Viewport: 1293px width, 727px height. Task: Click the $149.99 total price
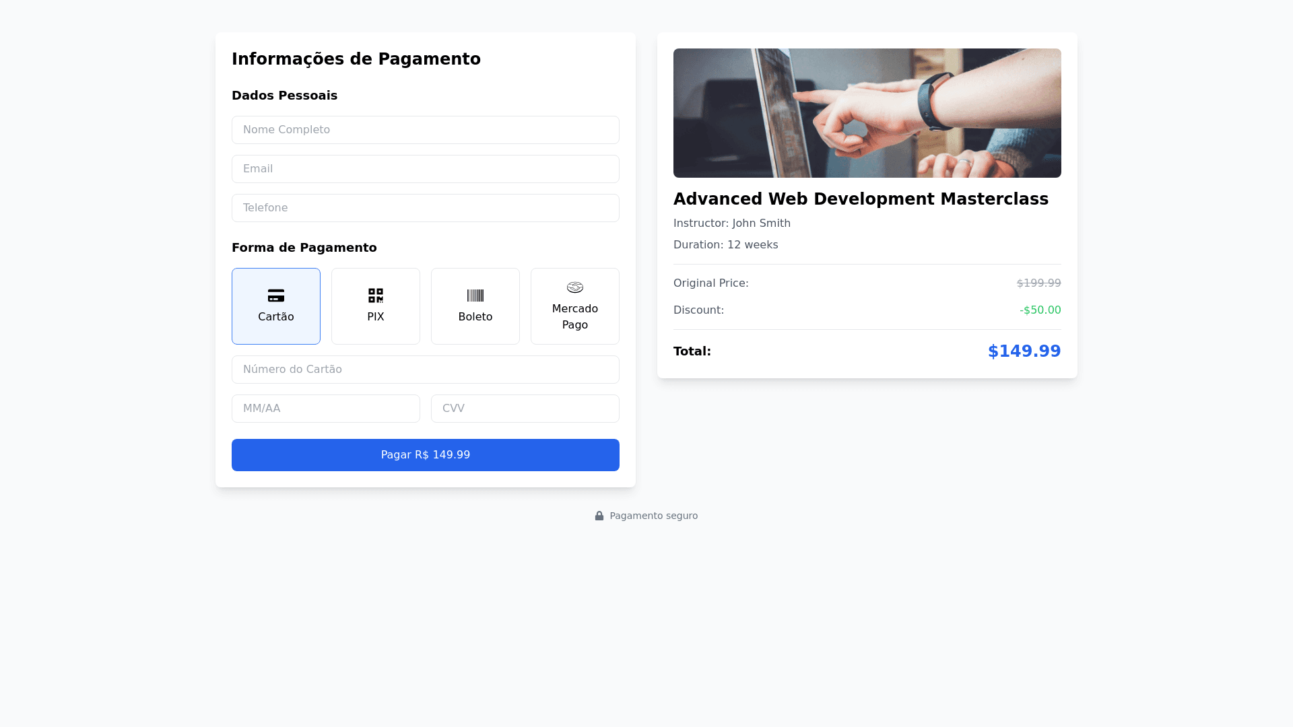[1024, 351]
